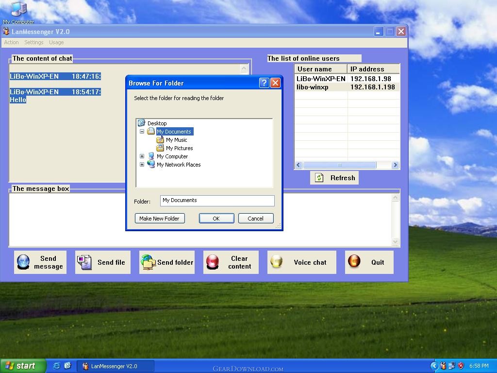The height and width of the screenshot is (373, 497).
Task: Click the My Computer icon in tree
Action: pos(151,156)
